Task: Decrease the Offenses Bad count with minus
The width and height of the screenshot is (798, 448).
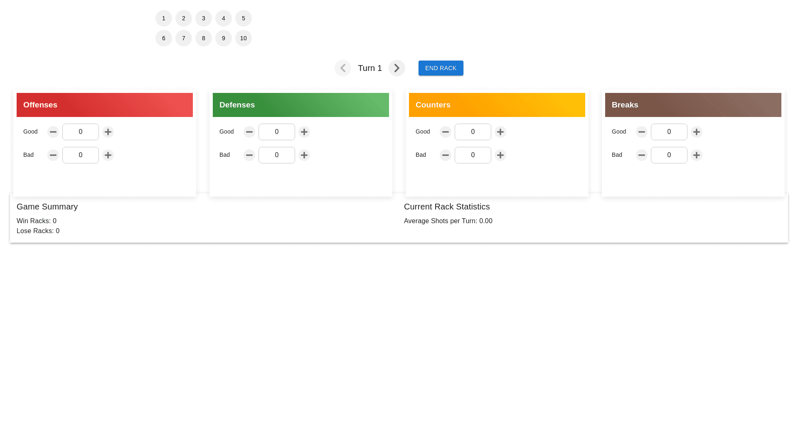Action: coord(53,155)
